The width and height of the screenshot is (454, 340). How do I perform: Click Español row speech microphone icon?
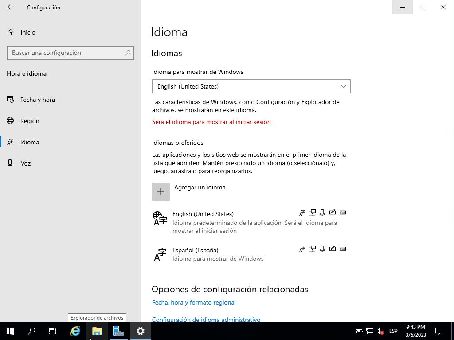(322, 249)
